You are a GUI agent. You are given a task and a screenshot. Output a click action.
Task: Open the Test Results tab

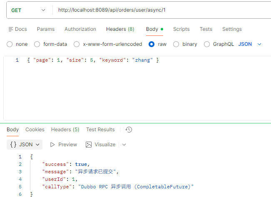click(x=100, y=130)
